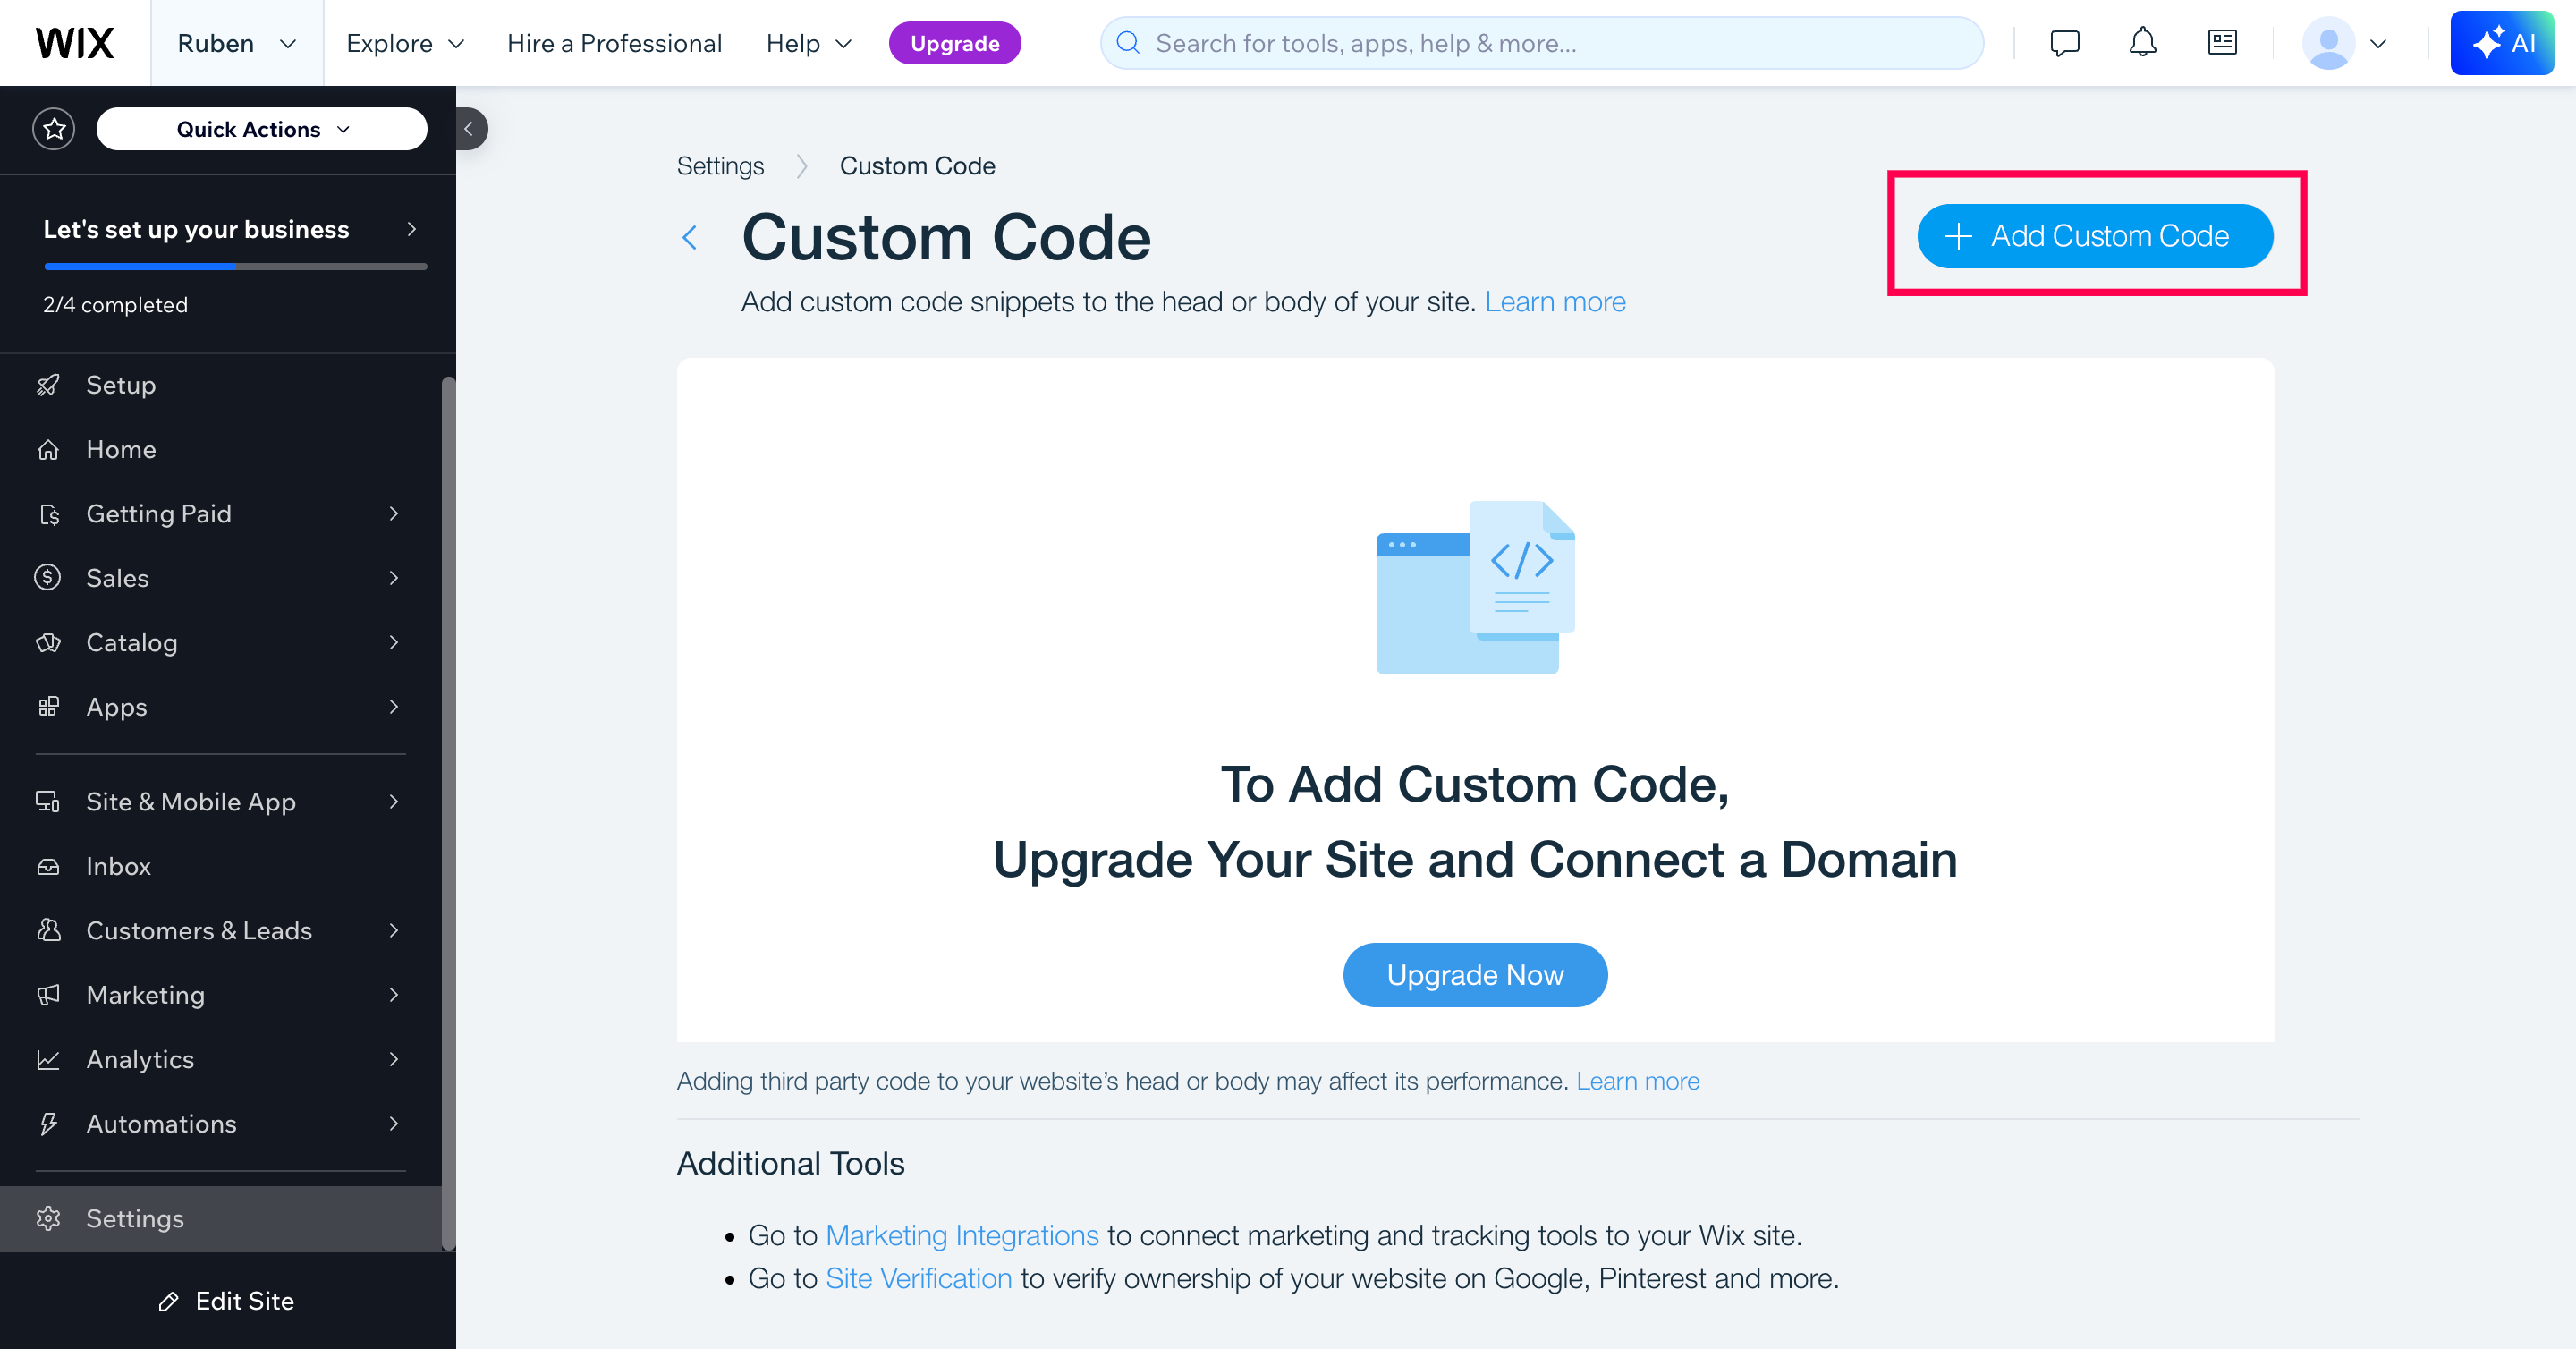Viewport: 2576px width, 1349px height.
Task: Open the Marketing Integrations link
Action: pyautogui.click(x=962, y=1236)
